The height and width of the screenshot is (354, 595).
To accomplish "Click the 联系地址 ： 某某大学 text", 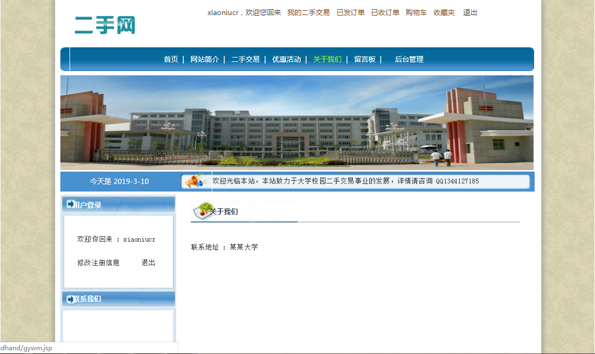I will (x=224, y=247).
